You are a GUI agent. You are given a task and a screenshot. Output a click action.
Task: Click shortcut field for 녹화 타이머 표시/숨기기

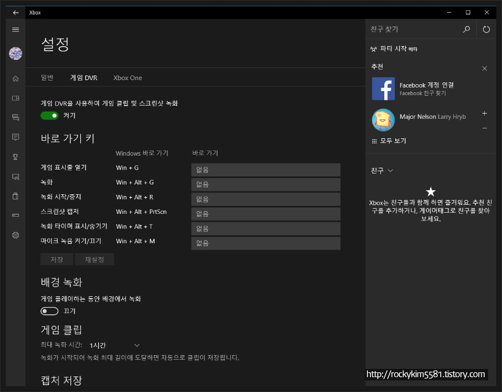[266, 229]
